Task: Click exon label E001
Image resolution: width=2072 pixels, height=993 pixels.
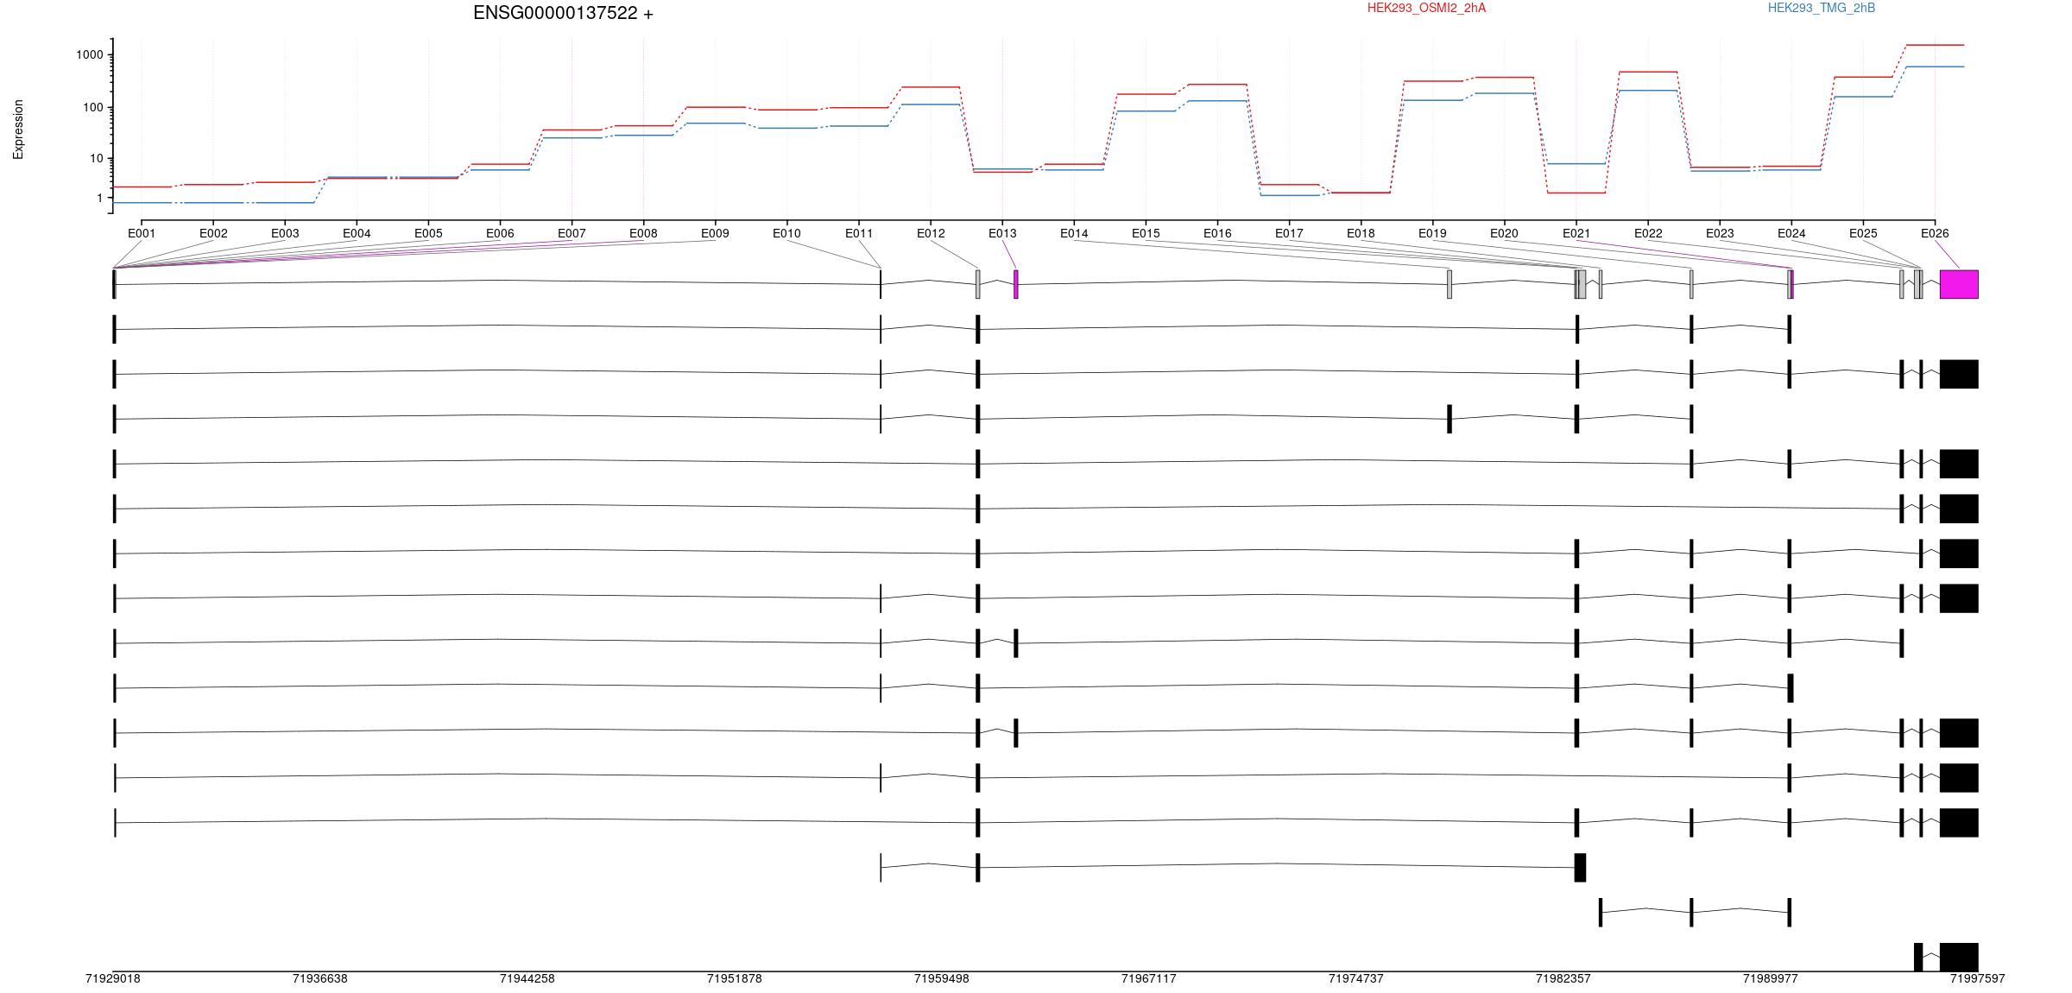Action: (x=142, y=233)
